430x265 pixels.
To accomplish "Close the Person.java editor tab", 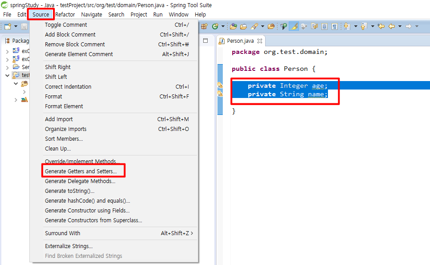I will [260, 41].
